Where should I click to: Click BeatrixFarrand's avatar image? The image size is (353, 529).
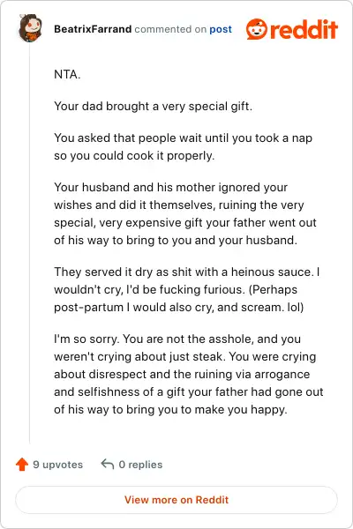[30, 28]
